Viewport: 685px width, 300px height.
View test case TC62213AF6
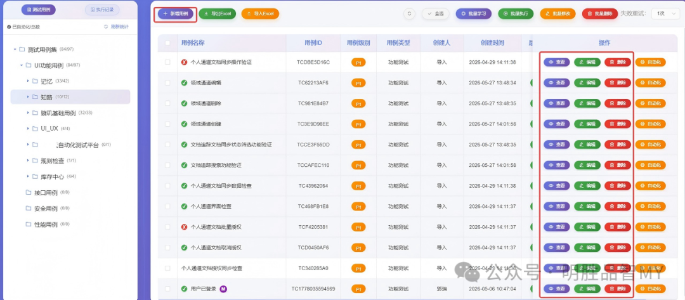[x=557, y=82]
